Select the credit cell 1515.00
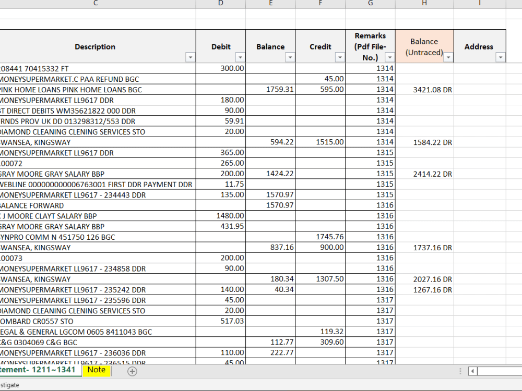This screenshot has height=391, width=522. coord(321,142)
